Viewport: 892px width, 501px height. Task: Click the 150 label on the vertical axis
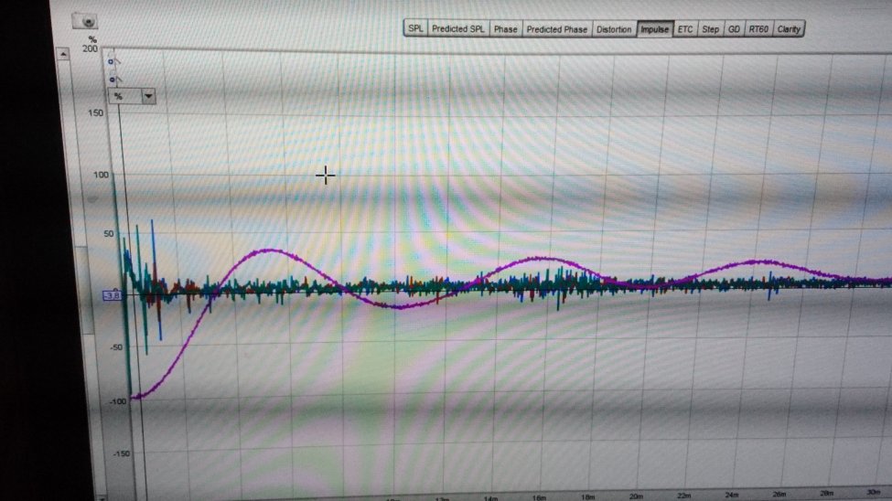(95, 112)
